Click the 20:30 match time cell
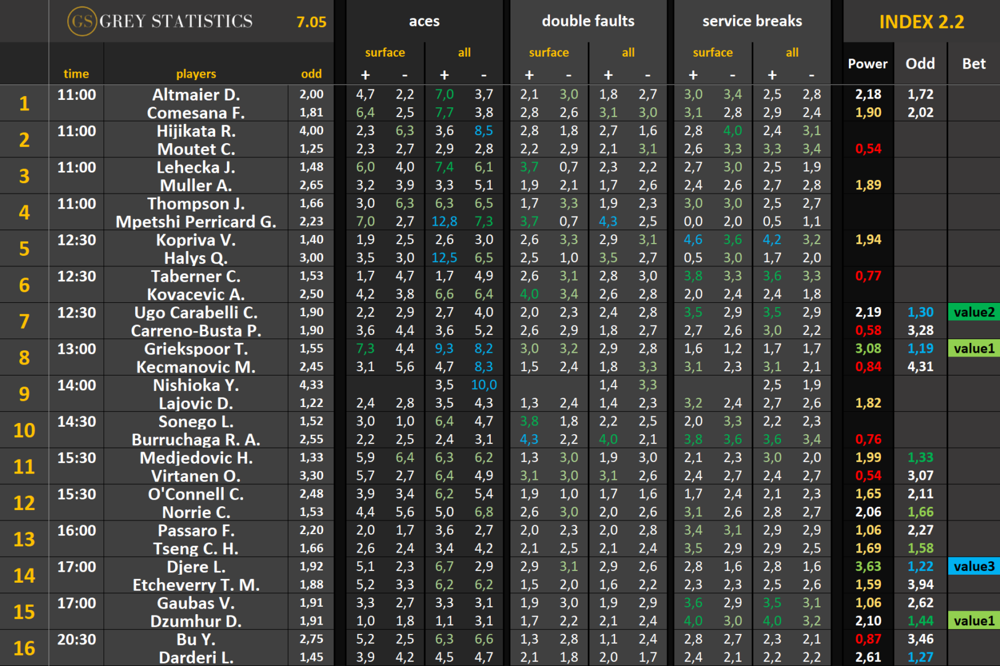1000x666 pixels. coord(76,639)
